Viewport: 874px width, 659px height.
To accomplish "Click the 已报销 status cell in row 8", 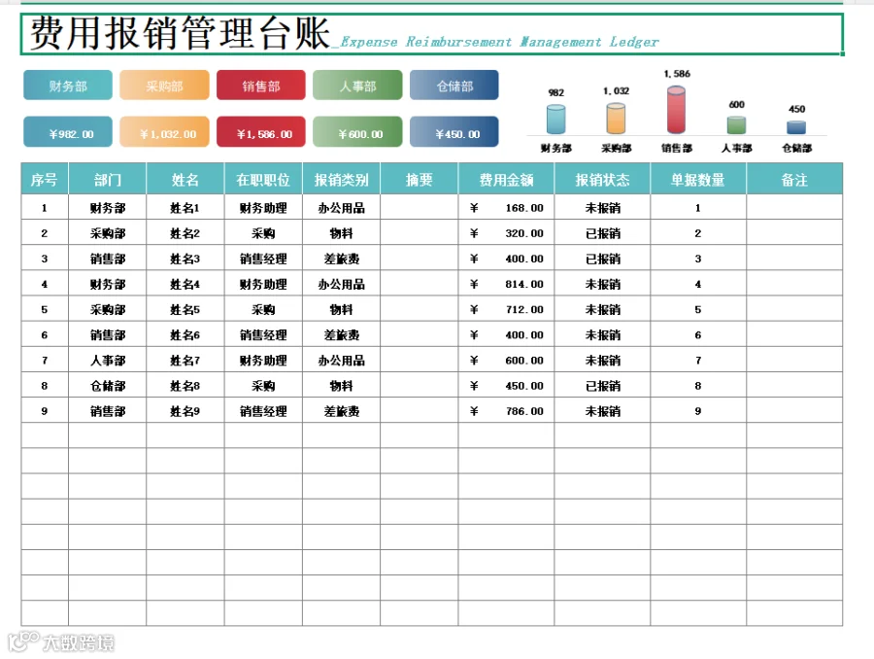I will point(602,386).
